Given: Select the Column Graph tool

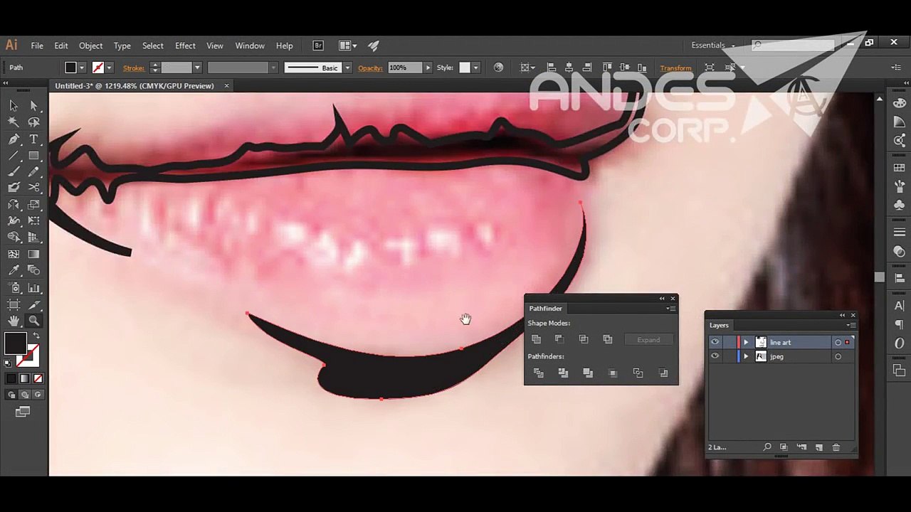Looking at the screenshot, I should coord(33,288).
